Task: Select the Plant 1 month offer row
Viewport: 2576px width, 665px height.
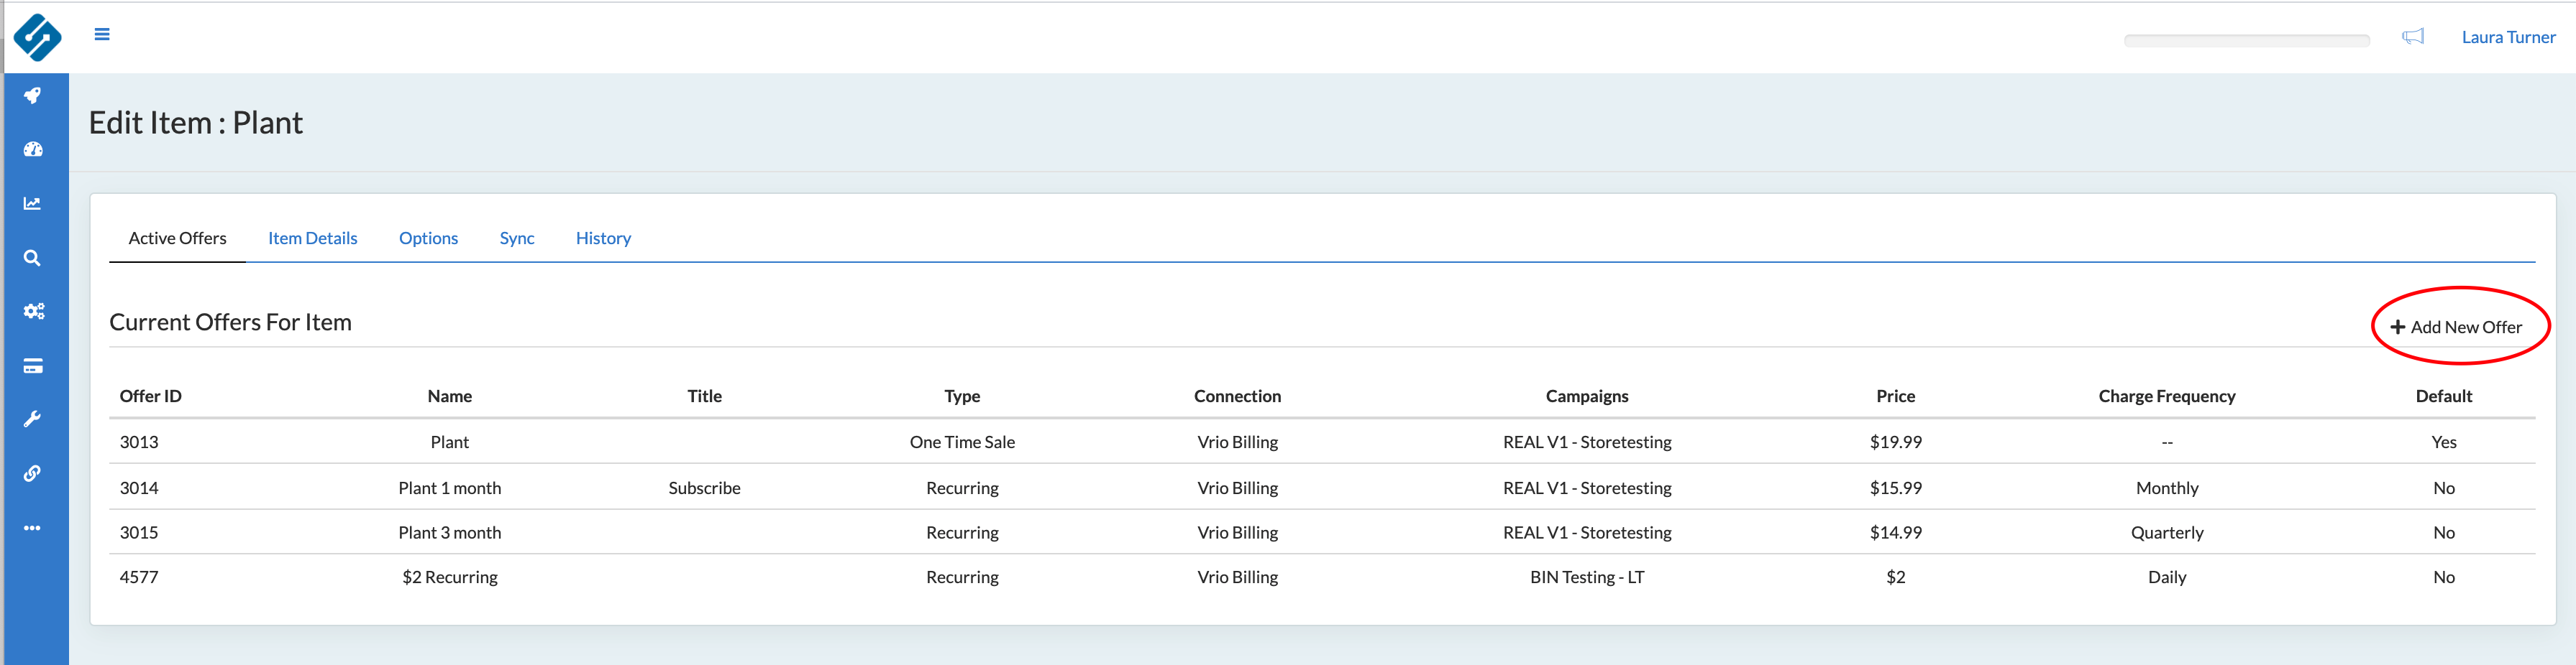Action: pyautogui.click(x=449, y=488)
